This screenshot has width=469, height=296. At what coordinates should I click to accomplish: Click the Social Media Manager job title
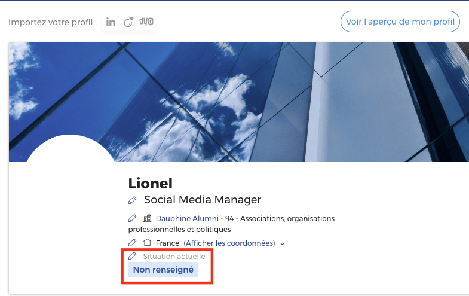pyautogui.click(x=203, y=200)
